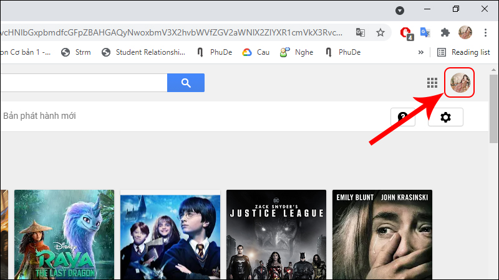
Task: Minimize the Chrome window
Action: [427, 9]
